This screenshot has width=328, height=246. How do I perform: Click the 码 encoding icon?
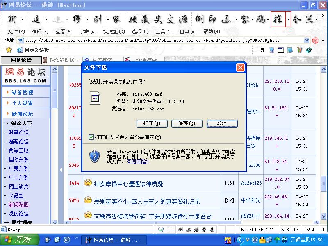click(x=261, y=19)
